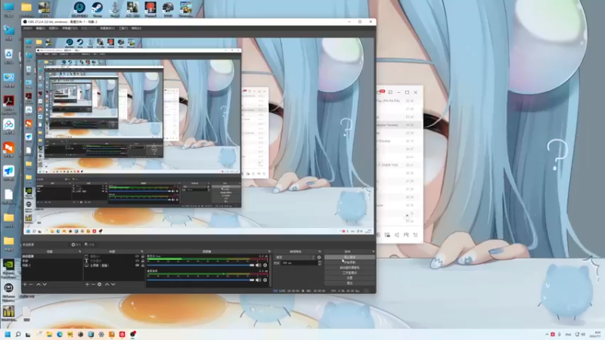
Task: Mute the Mic/Aux audio channel
Action: (x=258, y=265)
